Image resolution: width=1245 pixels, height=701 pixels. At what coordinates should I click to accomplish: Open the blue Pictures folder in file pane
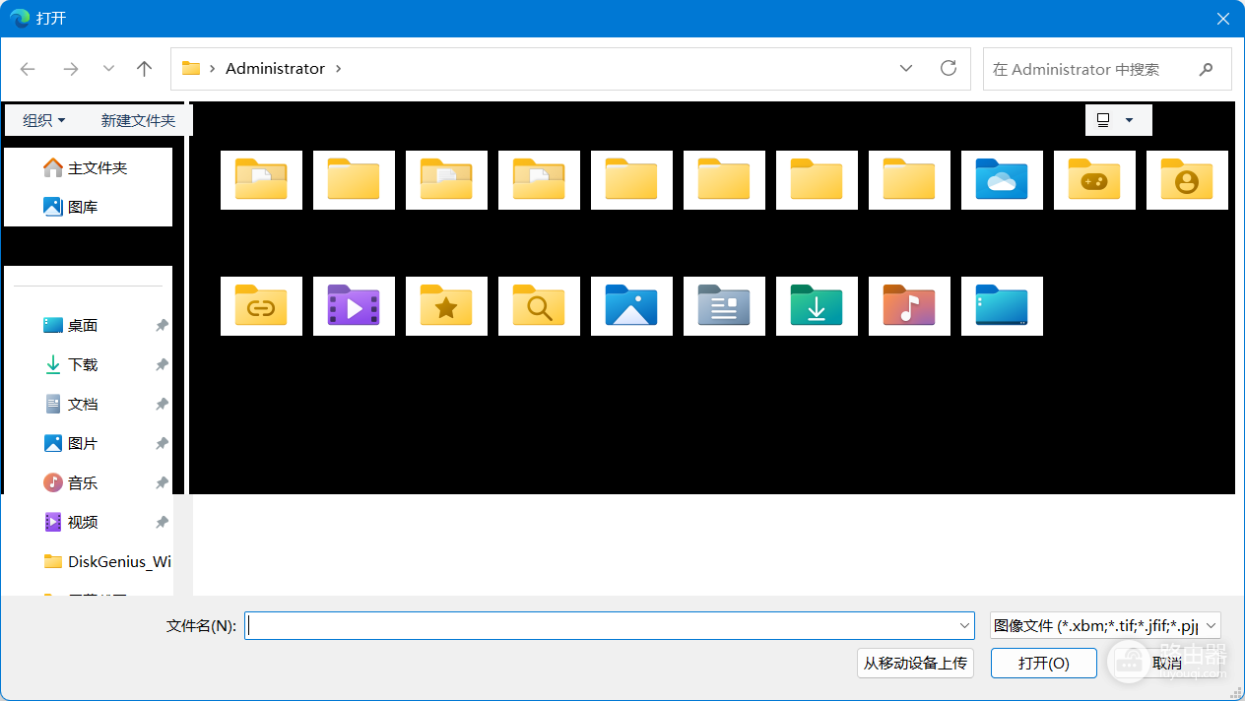click(631, 306)
